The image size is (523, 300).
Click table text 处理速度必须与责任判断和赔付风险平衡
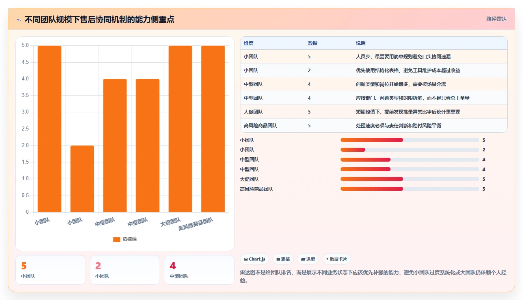pyautogui.click(x=398, y=126)
